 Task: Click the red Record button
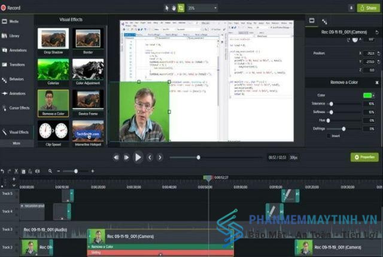point(11,8)
